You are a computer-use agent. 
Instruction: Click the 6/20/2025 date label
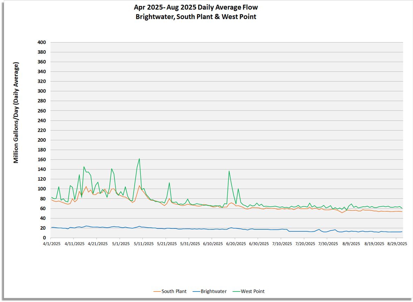[235, 243]
